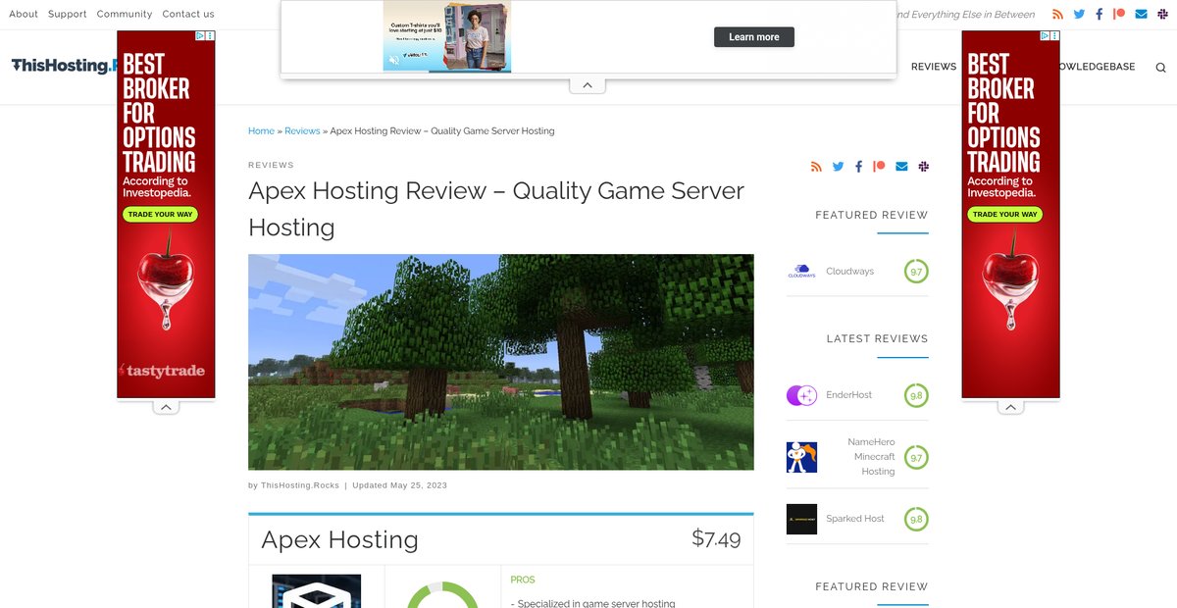The image size is (1177, 608).
Task: Click the Minecraft forest featured image
Action: [501, 362]
